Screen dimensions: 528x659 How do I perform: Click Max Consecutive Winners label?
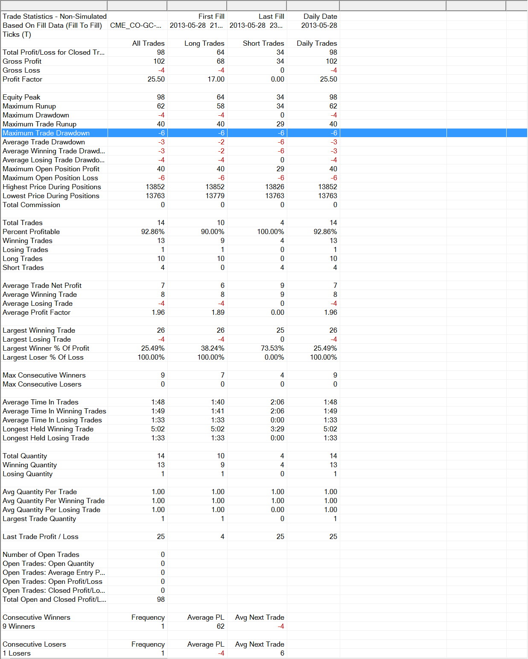tap(44, 375)
